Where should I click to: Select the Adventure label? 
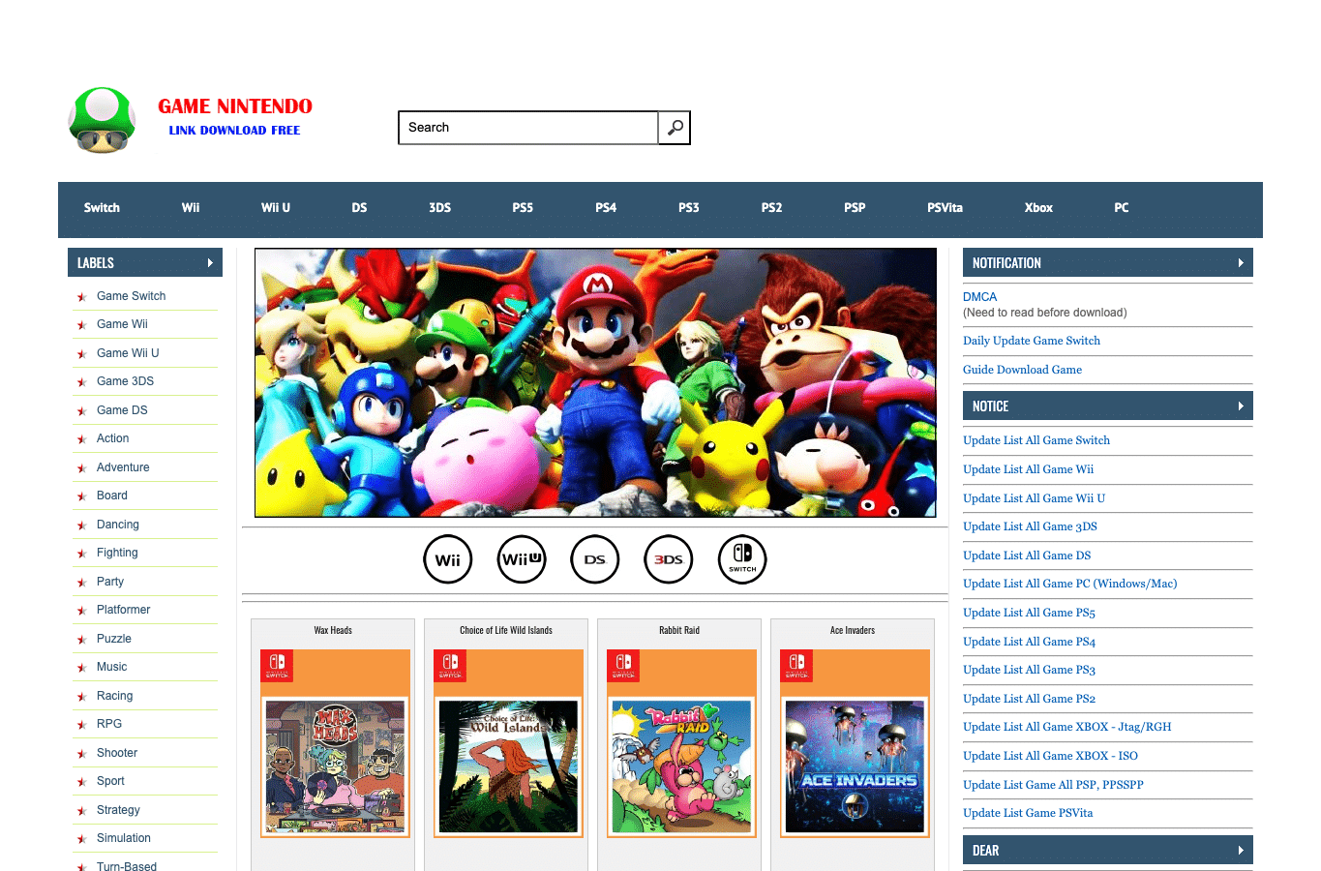pyautogui.click(x=123, y=467)
